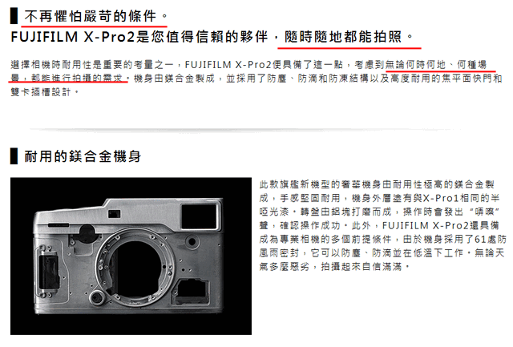
Task: Click the text 雙卡插槽設計
Action: pos(41,92)
